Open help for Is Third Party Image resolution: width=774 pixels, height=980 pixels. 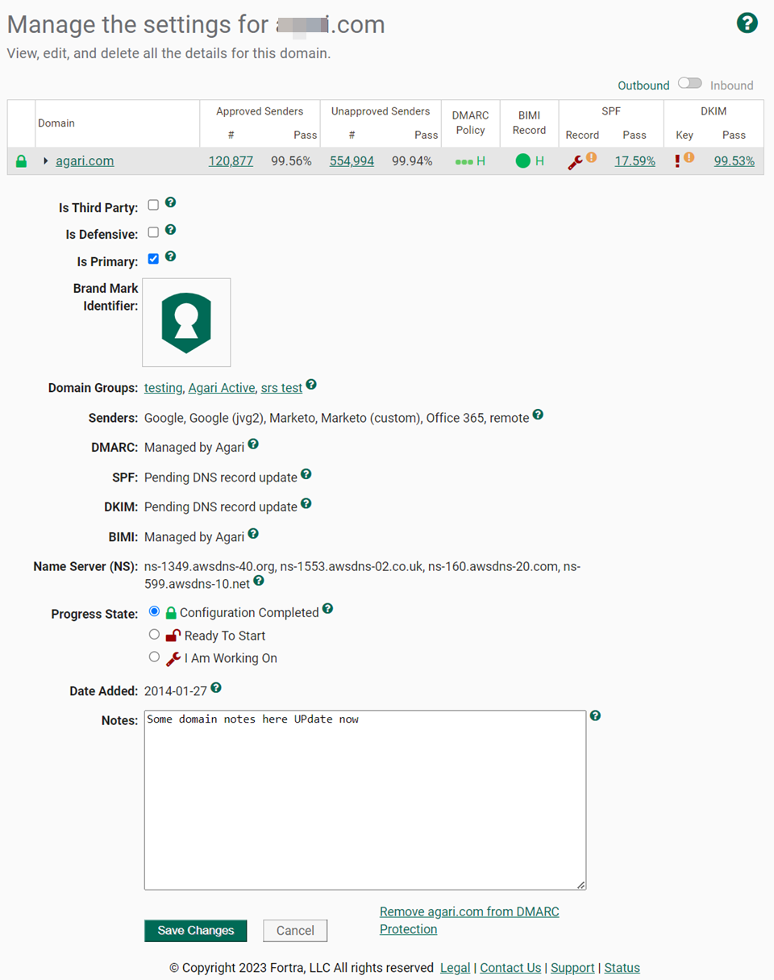[x=170, y=203]
